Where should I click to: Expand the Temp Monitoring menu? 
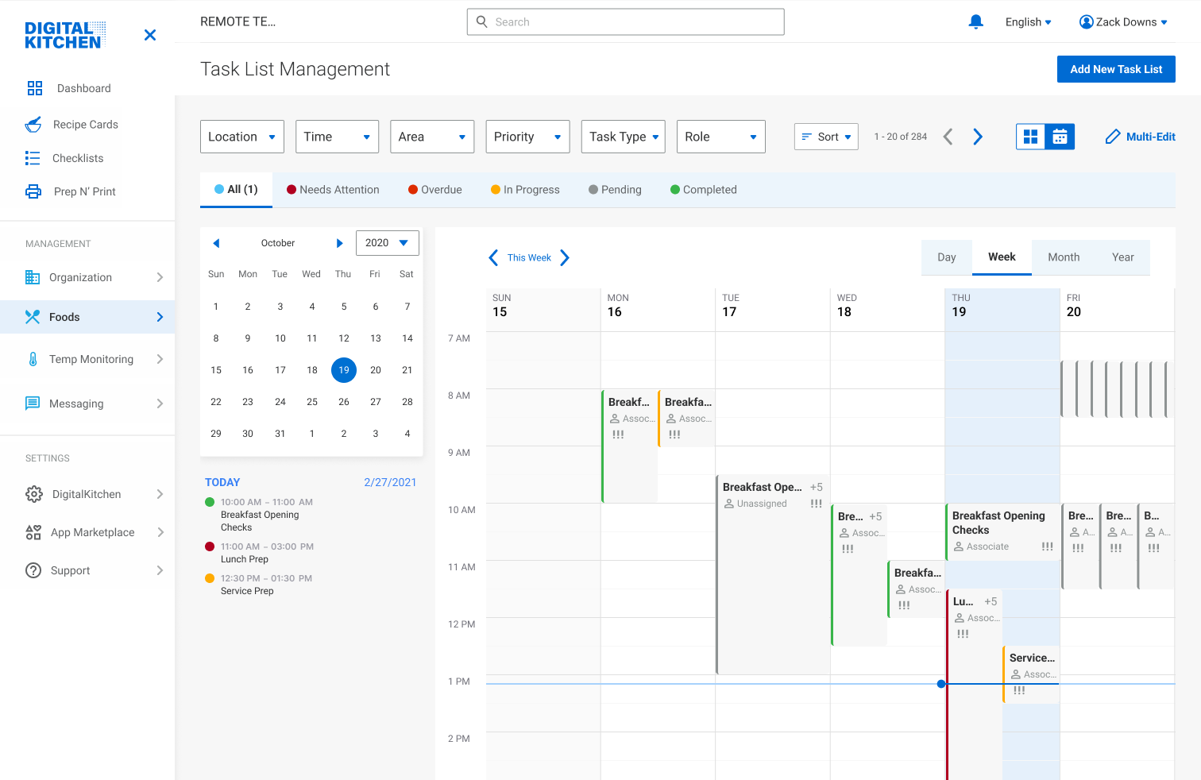(x=91, y=359)
